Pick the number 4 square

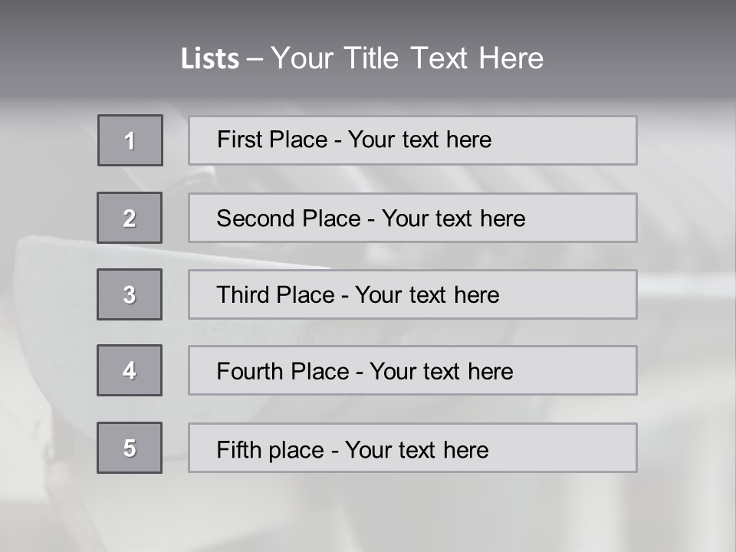[x=130, y=370]
